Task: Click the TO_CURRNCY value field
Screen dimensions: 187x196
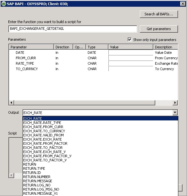Action: tap(131, 69)
